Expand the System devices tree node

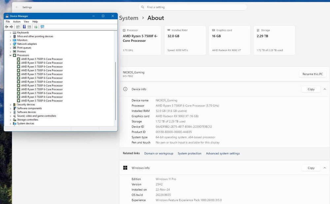(10, 123)
